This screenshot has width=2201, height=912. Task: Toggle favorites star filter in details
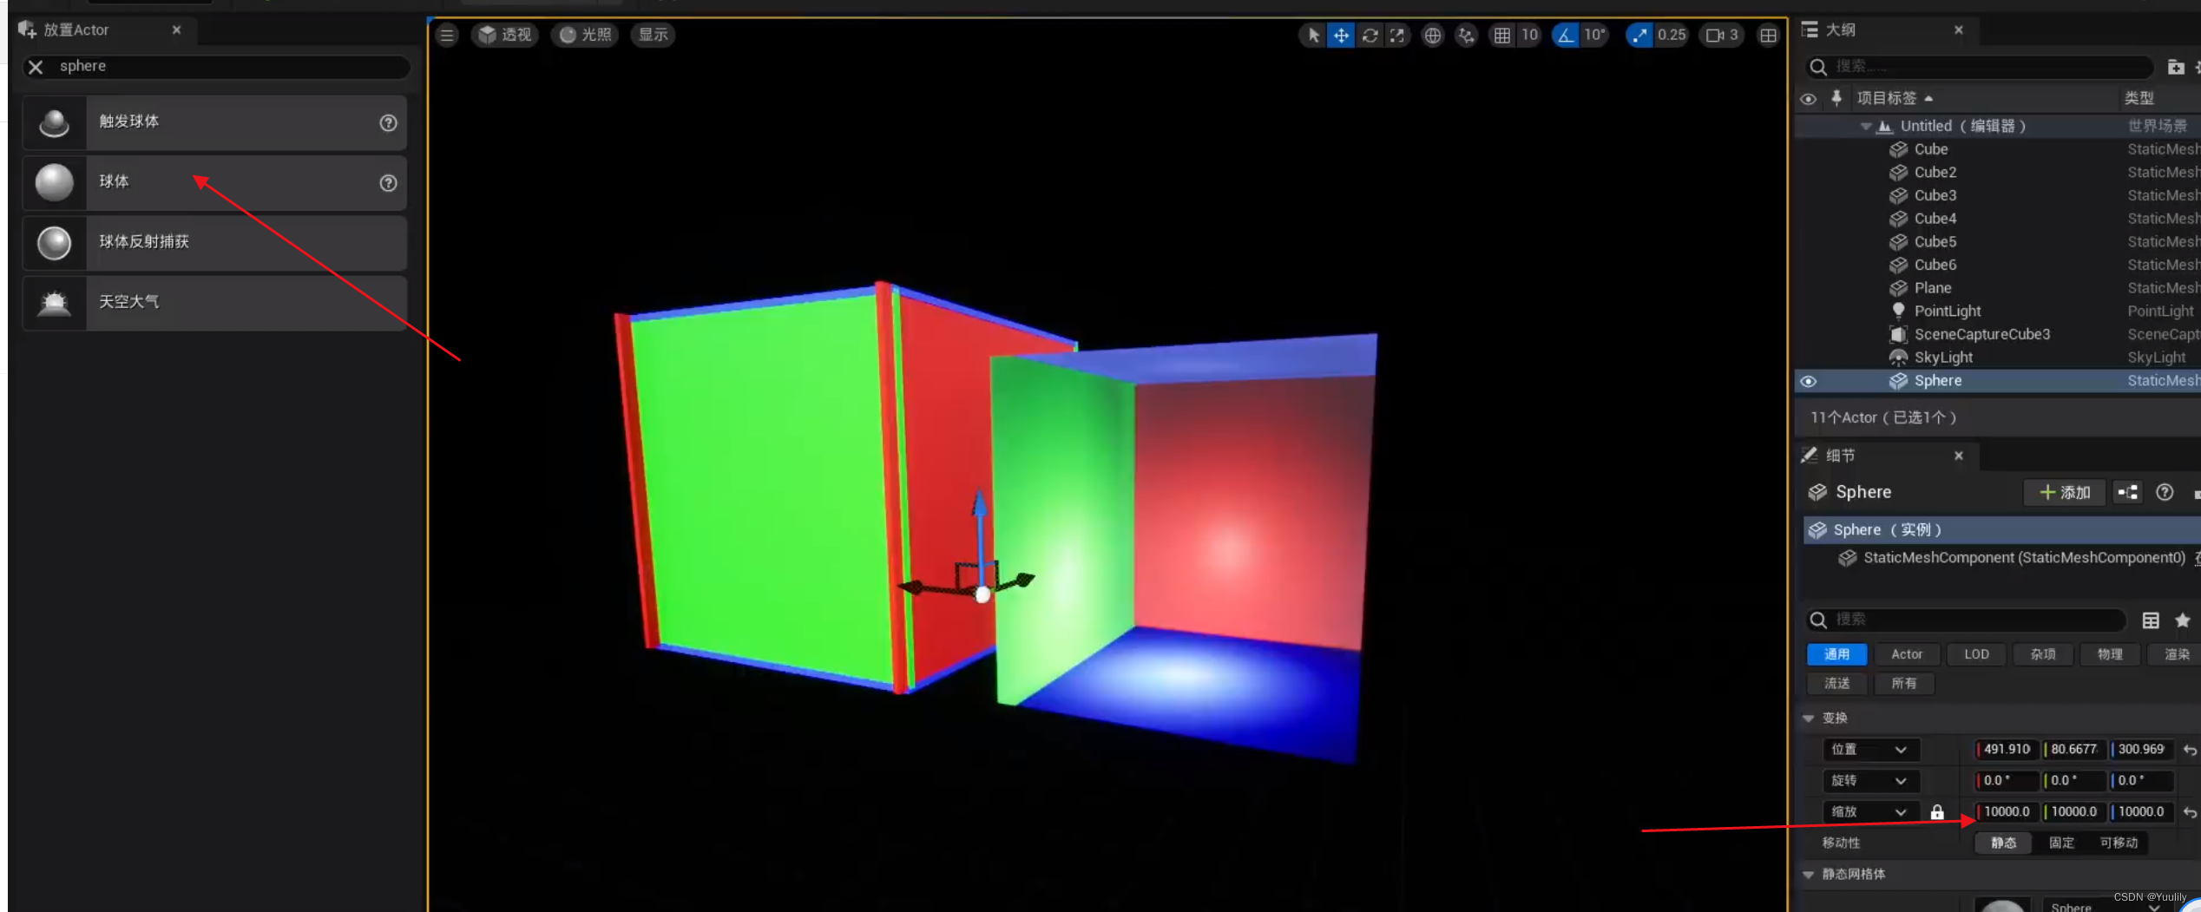click(2182, 620)
